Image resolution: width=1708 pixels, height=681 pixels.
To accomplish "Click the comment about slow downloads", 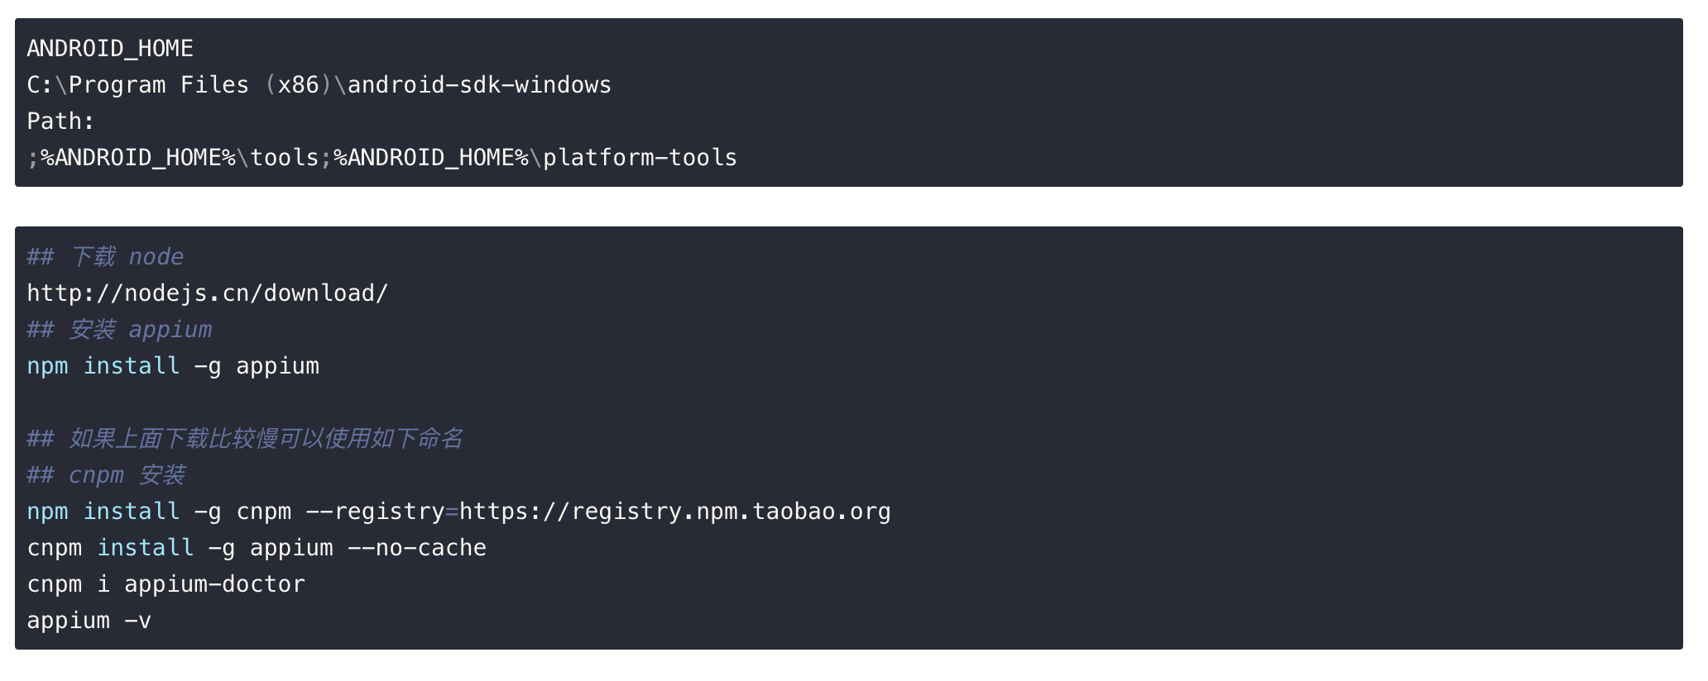I will (245, 439).
